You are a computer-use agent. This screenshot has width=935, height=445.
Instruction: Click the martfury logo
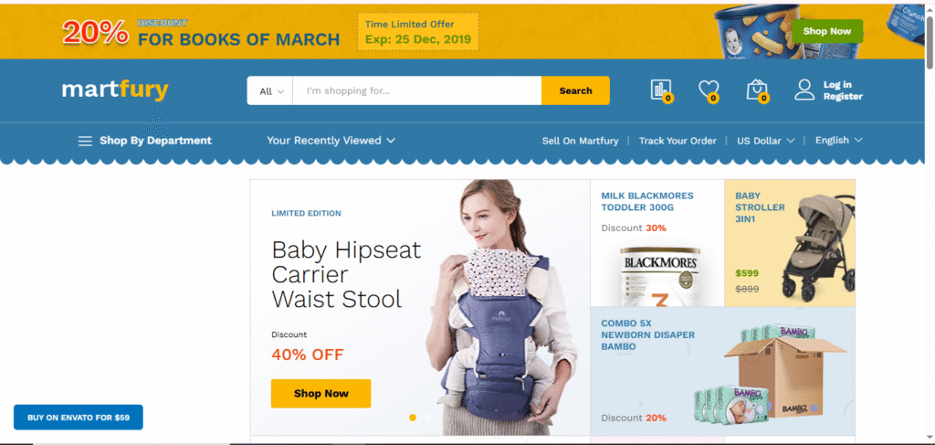click(x=115, y=90)
